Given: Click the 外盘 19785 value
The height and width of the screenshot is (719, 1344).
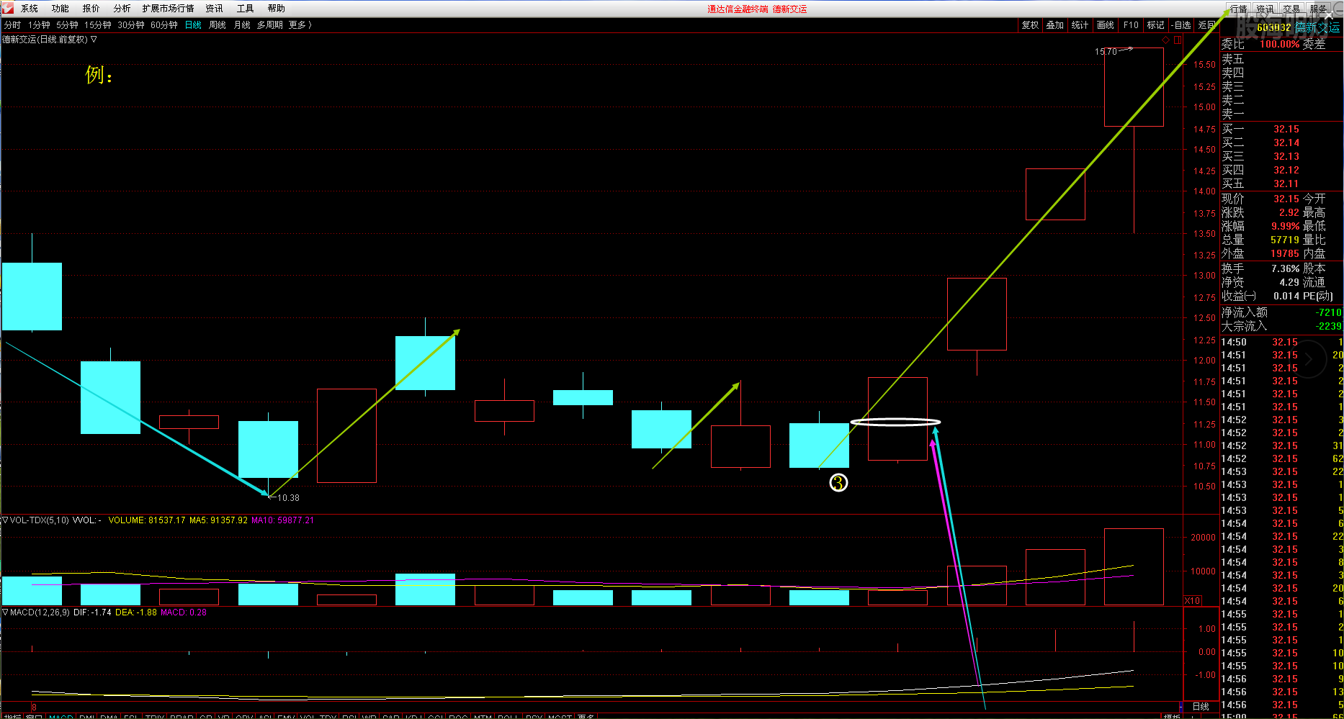Looking at the screenshot, I should (x=1285, y=253).
